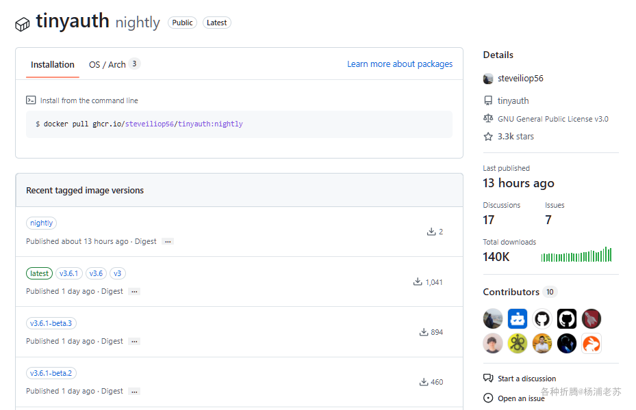
Task: Click the Open an issue link
Action: pos(521,398)
